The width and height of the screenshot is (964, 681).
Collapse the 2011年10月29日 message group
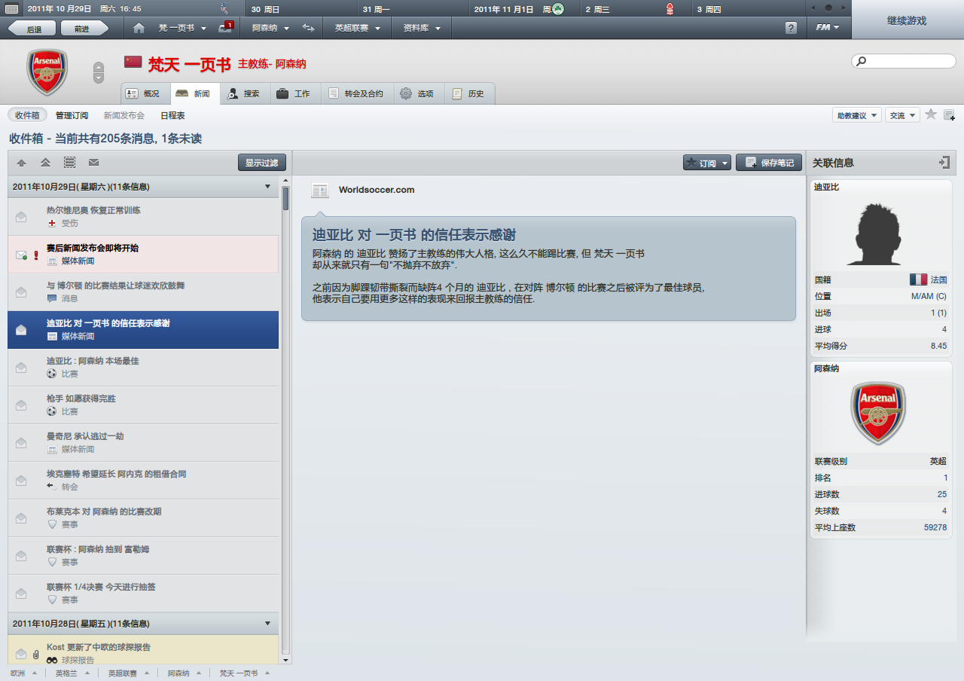tap(267, 186)
